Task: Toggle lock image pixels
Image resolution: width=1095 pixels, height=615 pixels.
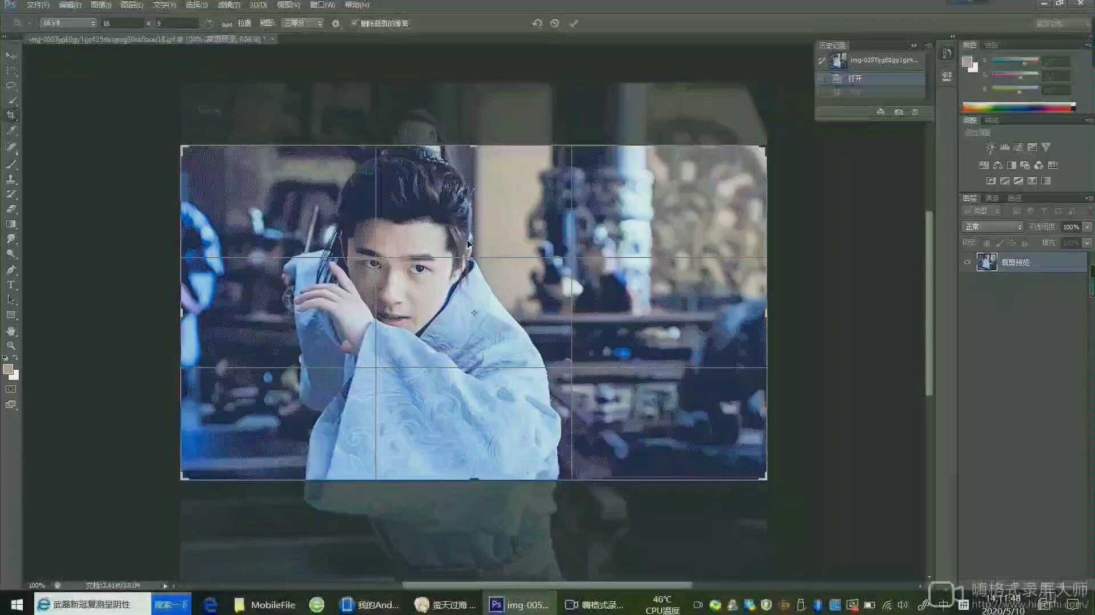Action: (1000, 243)
